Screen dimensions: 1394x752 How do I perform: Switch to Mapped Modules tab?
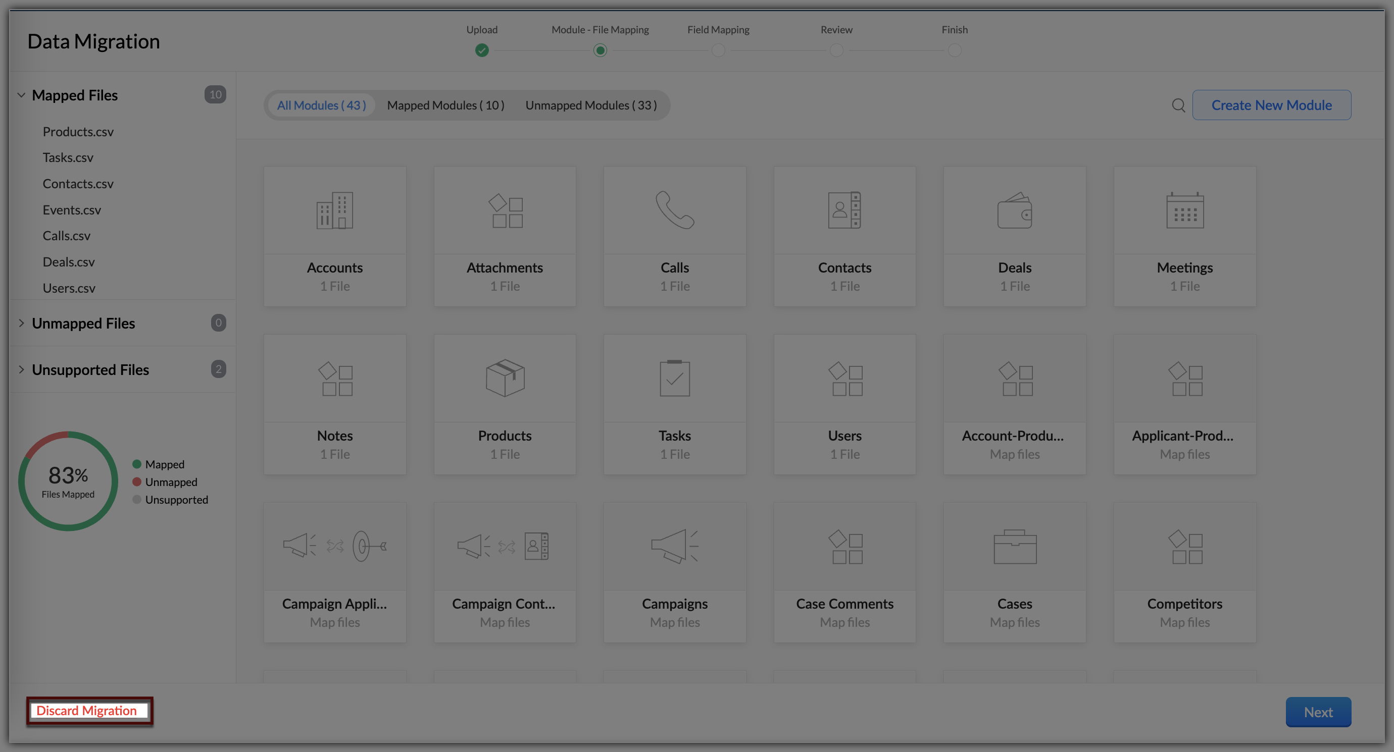pyautogui.click(x=445, y=105)
